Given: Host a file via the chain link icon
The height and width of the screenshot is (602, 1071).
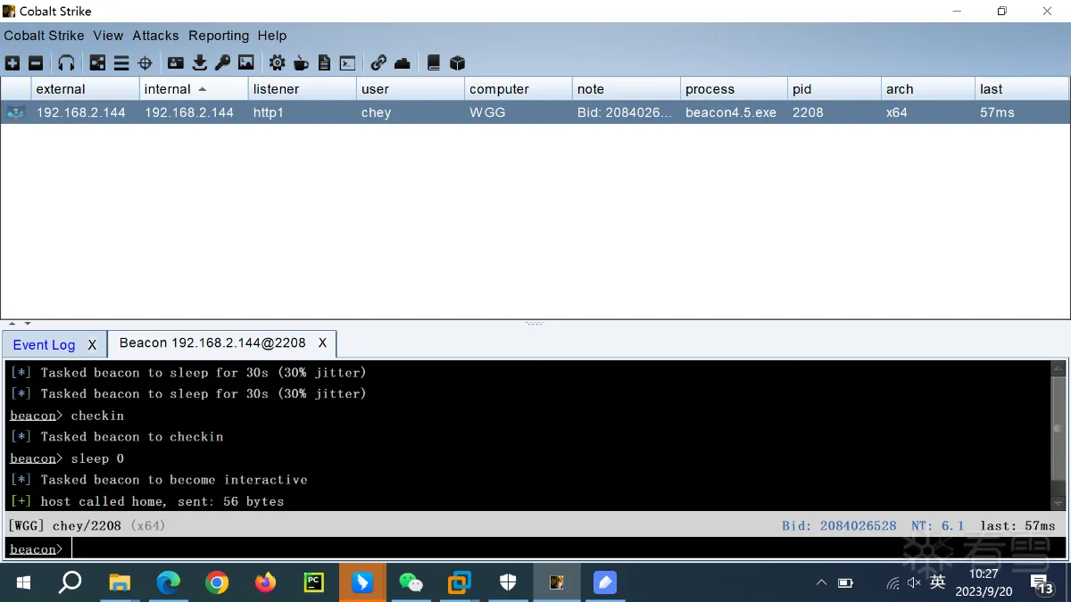Looking at the screenshot, I should click(x=378, y=63).
